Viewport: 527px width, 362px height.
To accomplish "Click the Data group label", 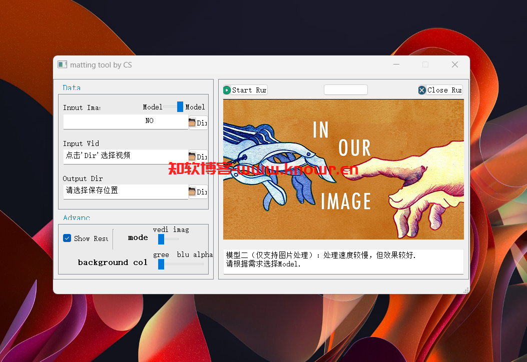I will coord(72,87).
